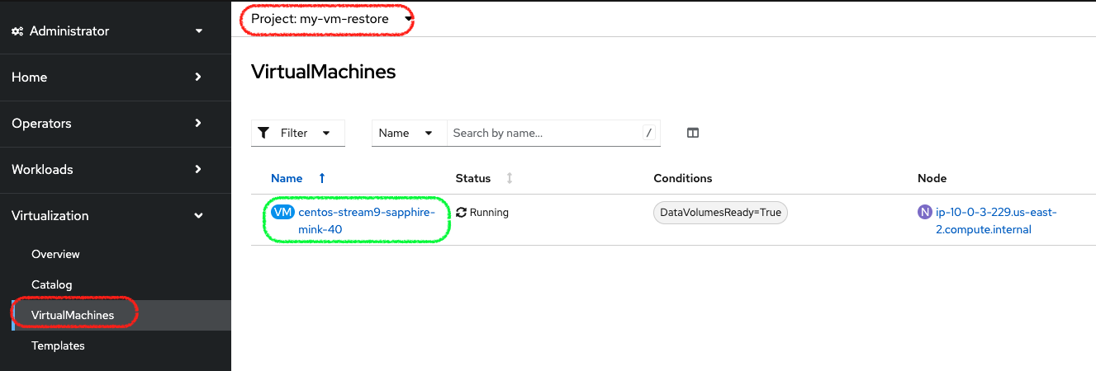Select Templates in the sidebar
The image size is (1096, 371).
[x=58, y=345]
